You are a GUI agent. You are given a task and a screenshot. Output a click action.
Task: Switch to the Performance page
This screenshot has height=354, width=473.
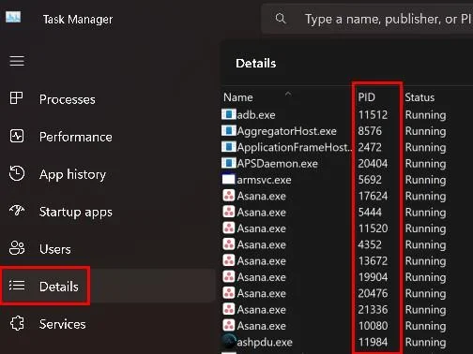pos(76,137)
